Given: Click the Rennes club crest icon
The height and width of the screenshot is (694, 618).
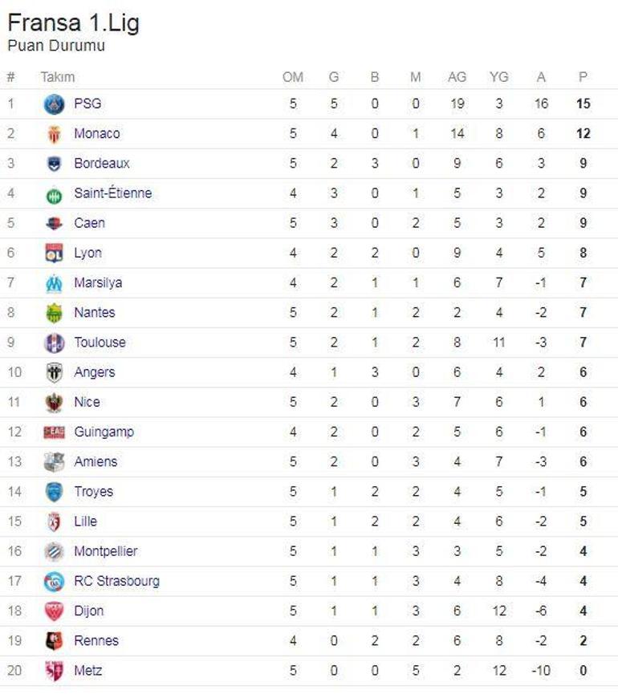Looking at the screenshot, I should (54, 641).
